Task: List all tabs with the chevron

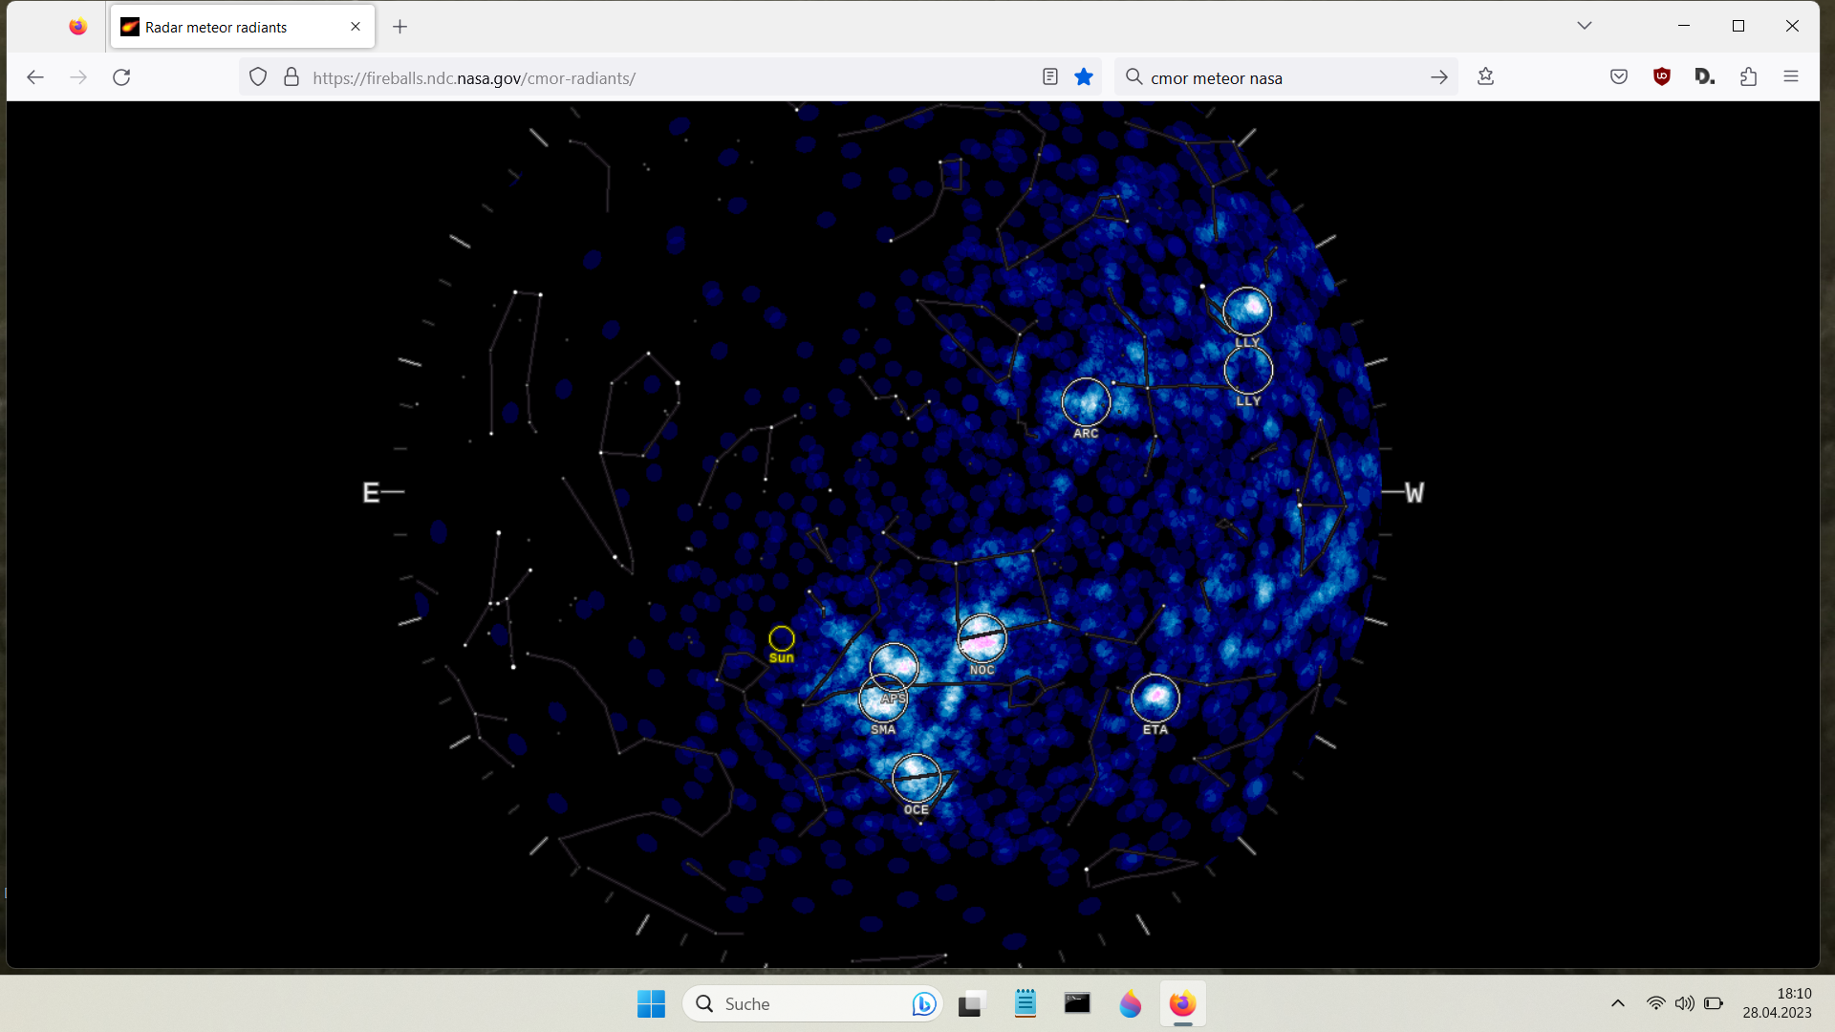Action: pyautogui.click(x=1585, y=26)
